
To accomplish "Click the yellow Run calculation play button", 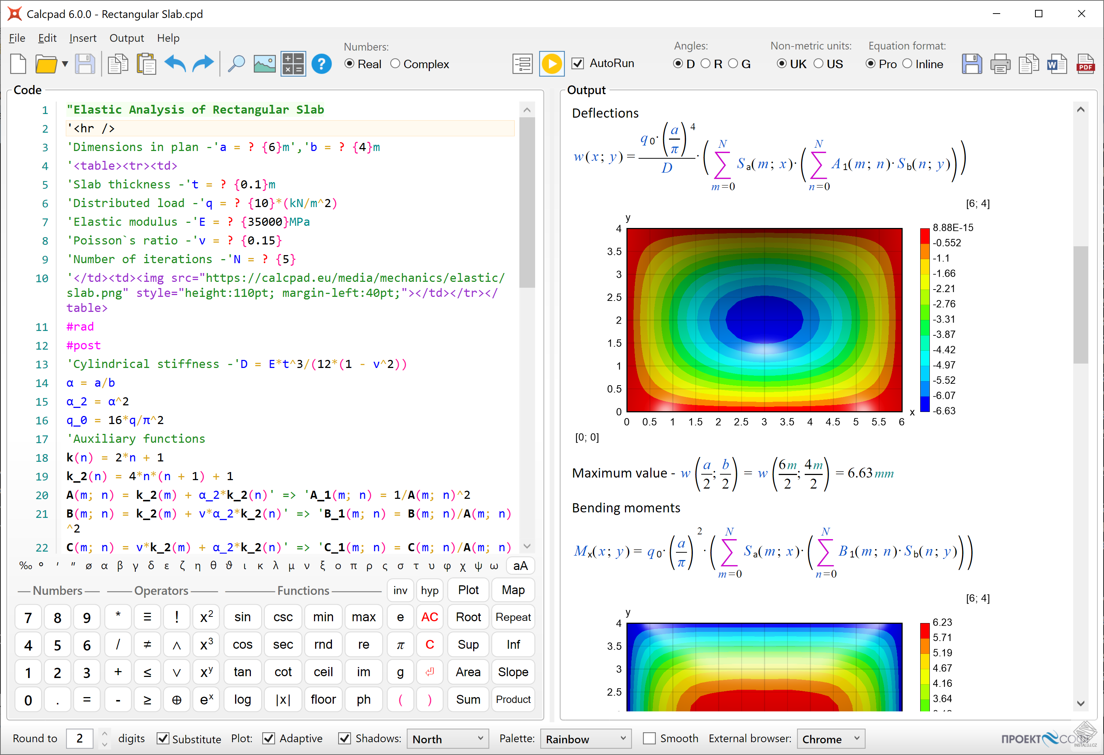I will 552,64.
